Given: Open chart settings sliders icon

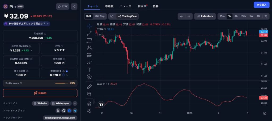Looking at the screenshot, I should (x=266, y=16).
